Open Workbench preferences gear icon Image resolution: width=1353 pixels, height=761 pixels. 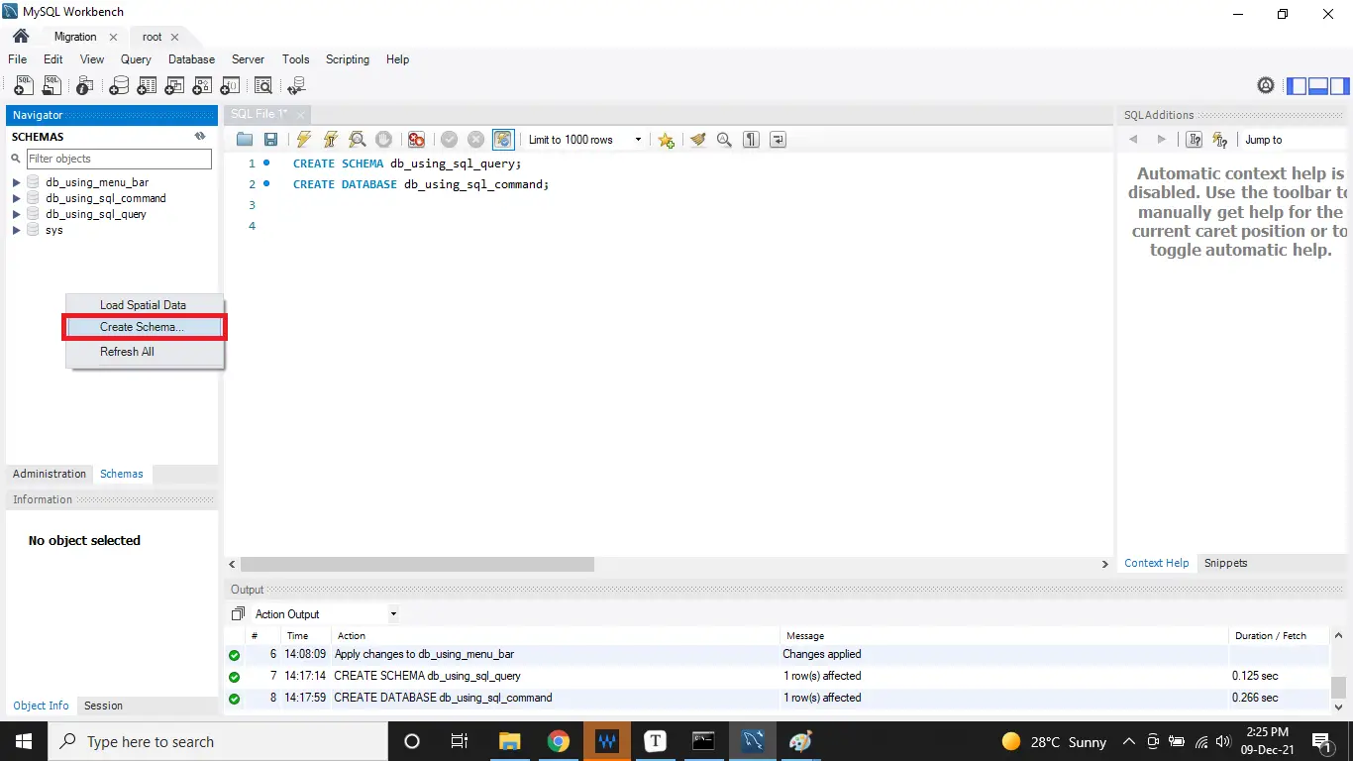(x=1266, y=86)
